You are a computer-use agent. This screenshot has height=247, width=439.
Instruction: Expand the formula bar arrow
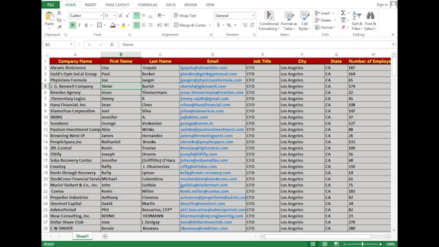tap(393, 44)
